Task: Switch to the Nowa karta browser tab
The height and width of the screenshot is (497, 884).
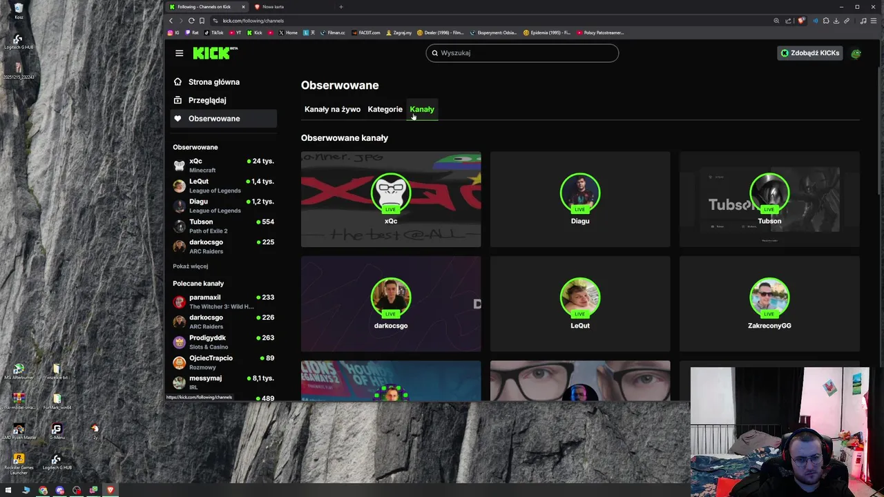Action: (x=291, y=7)
